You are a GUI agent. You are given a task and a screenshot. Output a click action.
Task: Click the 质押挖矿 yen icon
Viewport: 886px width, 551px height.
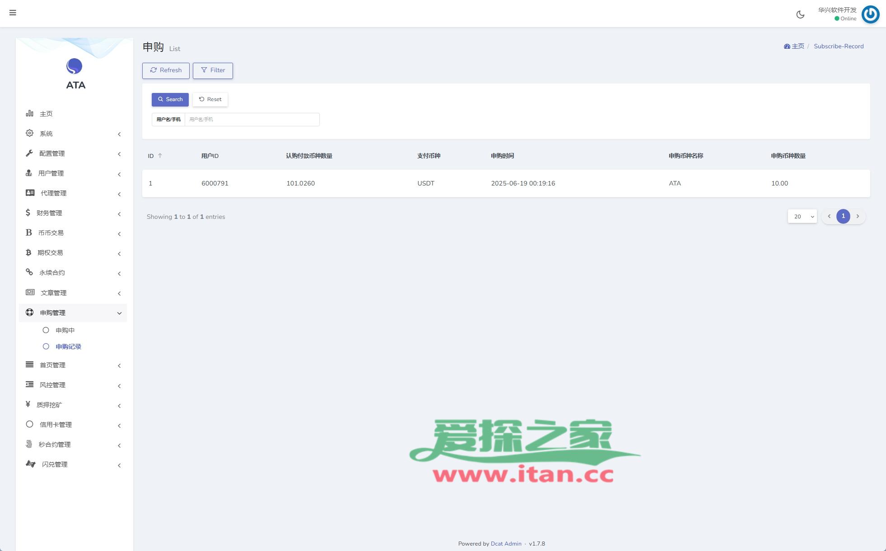tap(28, 404)
